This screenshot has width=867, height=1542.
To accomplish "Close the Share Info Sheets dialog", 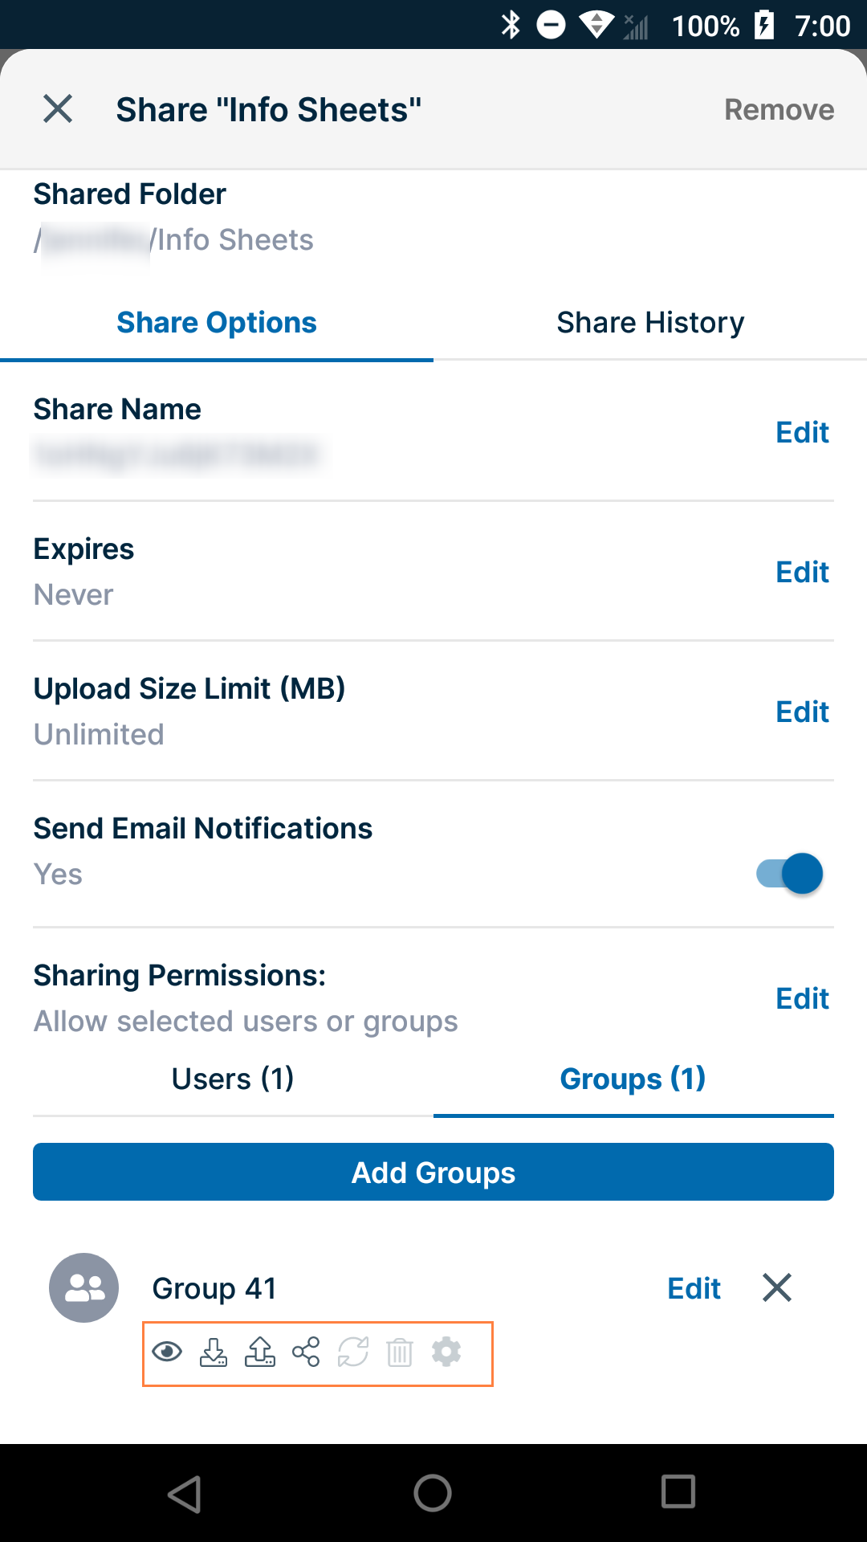I will pyautogui.click(x=58, y=108).
